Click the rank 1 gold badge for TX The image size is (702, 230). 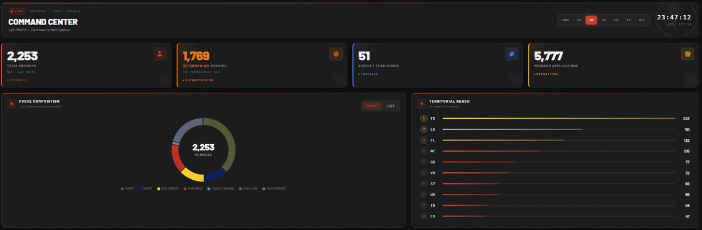click(x=424, y=119)
